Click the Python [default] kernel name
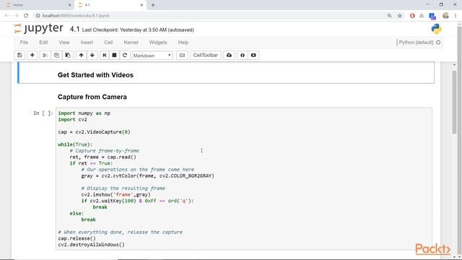This screenshot has width=462, height=260. click(x=416, y=43)
